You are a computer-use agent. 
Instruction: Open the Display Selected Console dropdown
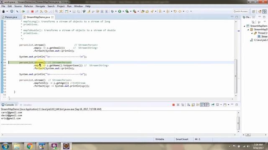[x=221, y=105]
